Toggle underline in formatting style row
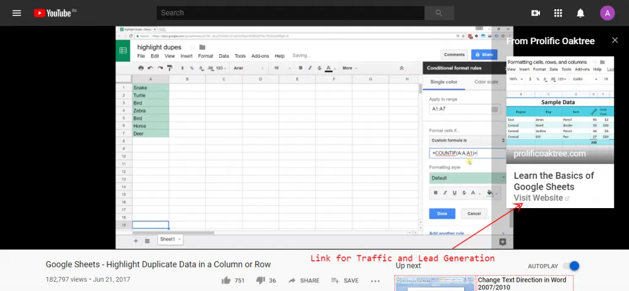Screen dimensions: 629x291 455,193
